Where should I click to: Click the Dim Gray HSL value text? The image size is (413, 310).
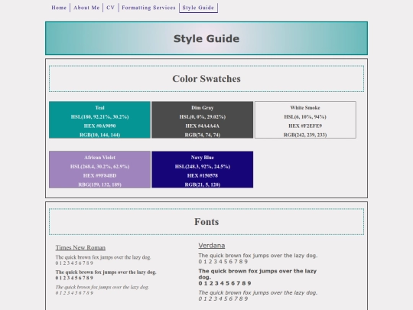point(202,117)
